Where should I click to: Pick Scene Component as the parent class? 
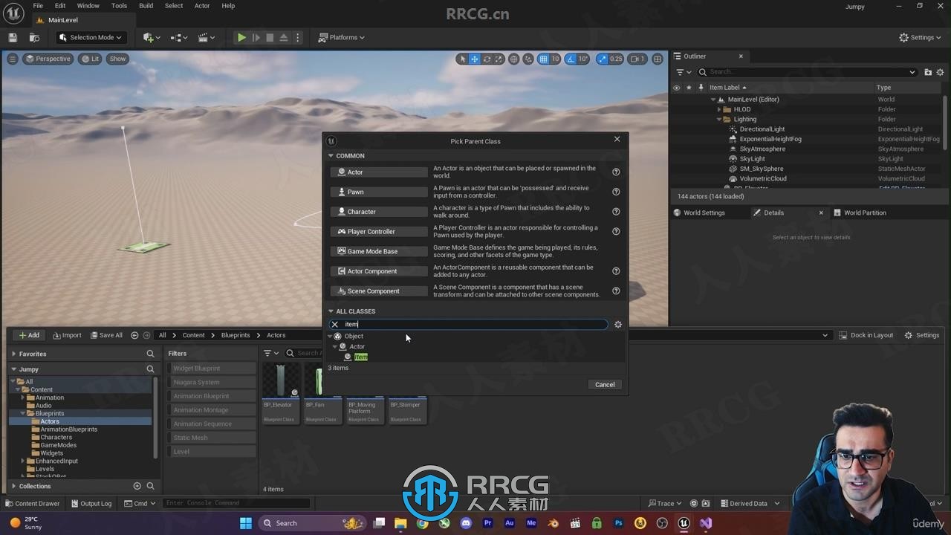pyautogui.click(x=379, y=291)
